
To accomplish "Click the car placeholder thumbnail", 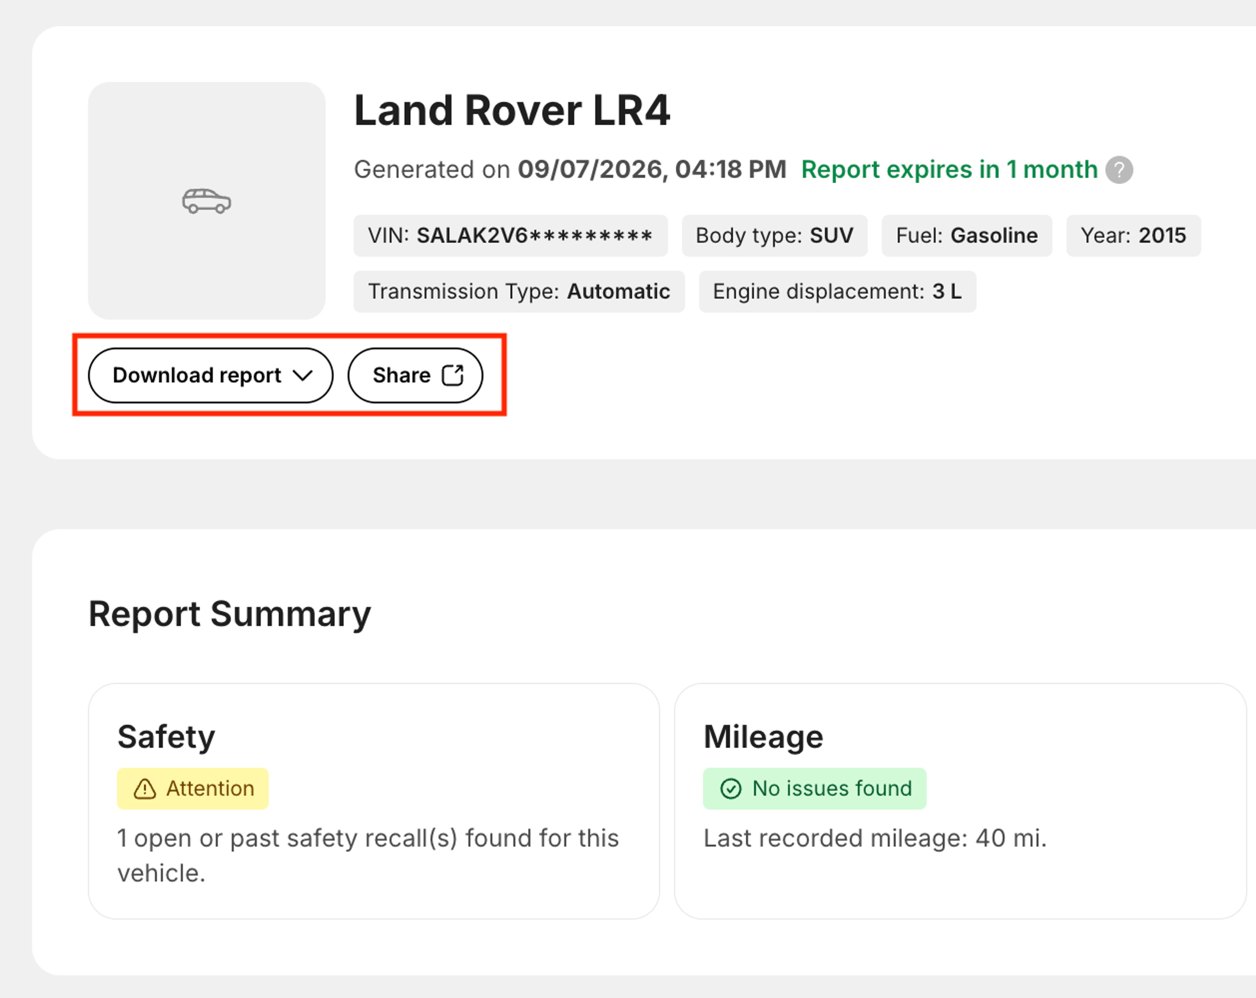I will 207,200.
